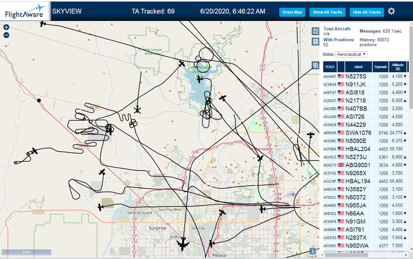Select the ASI818 ident
The height and width of the screenshot is (259, 413).
click(355, 93)
